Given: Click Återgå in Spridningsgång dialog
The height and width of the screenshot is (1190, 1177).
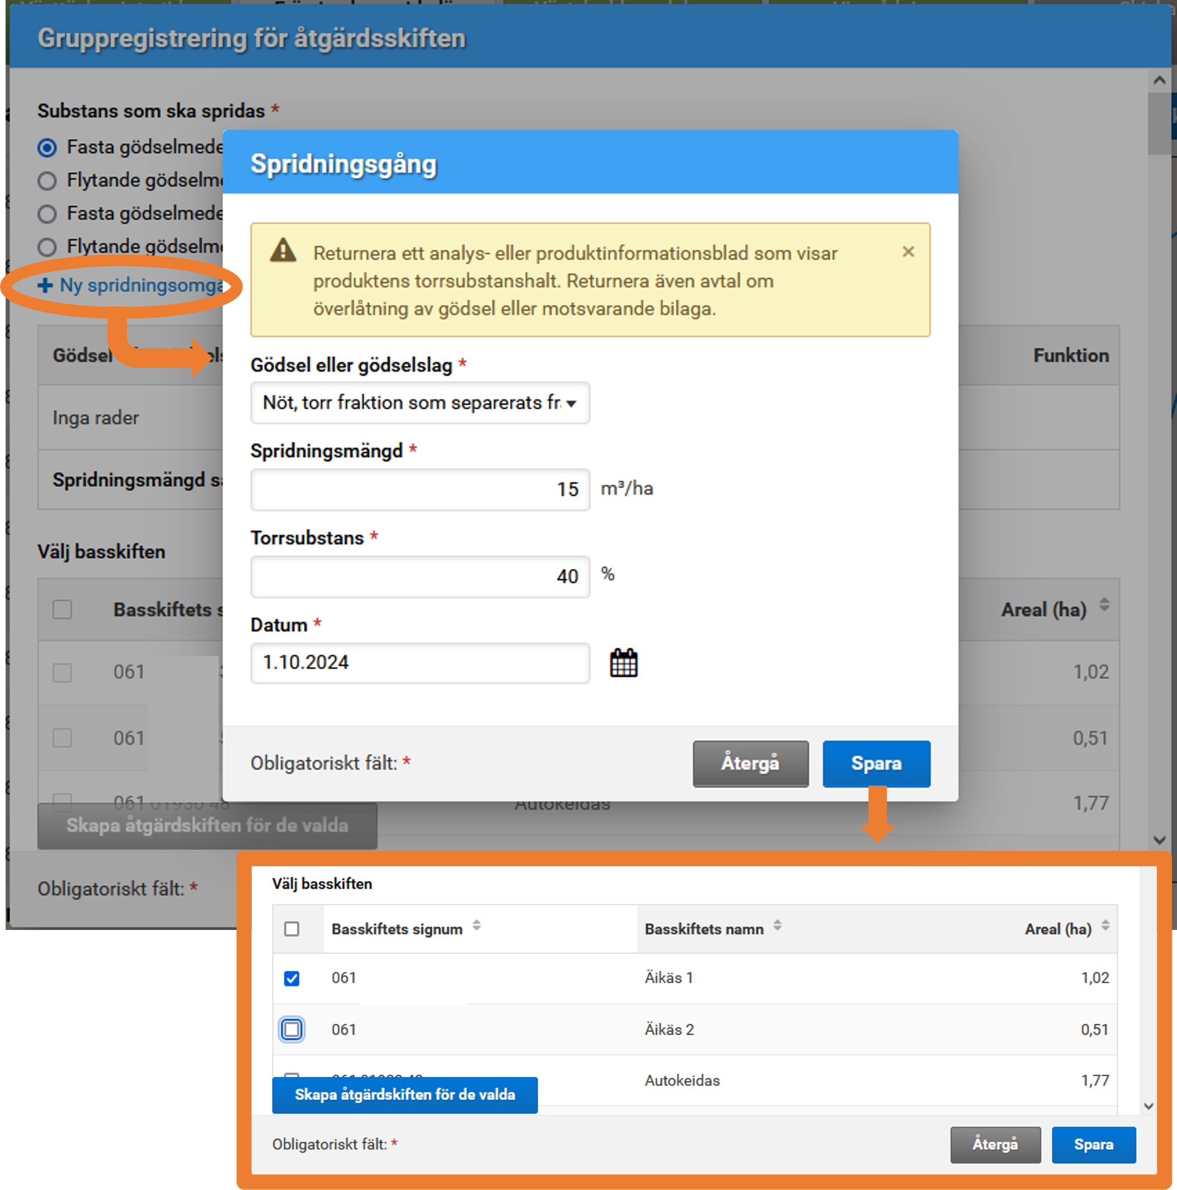Looking at the screenshot, I should click(x=750, y=763).
